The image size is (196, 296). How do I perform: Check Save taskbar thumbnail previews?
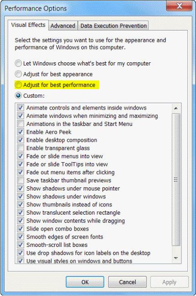20,180
